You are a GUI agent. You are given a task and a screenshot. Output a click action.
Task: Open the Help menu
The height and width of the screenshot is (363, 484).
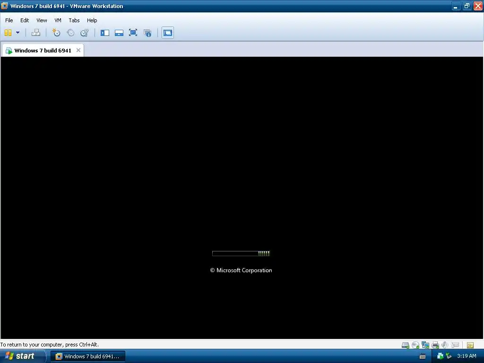92,20
